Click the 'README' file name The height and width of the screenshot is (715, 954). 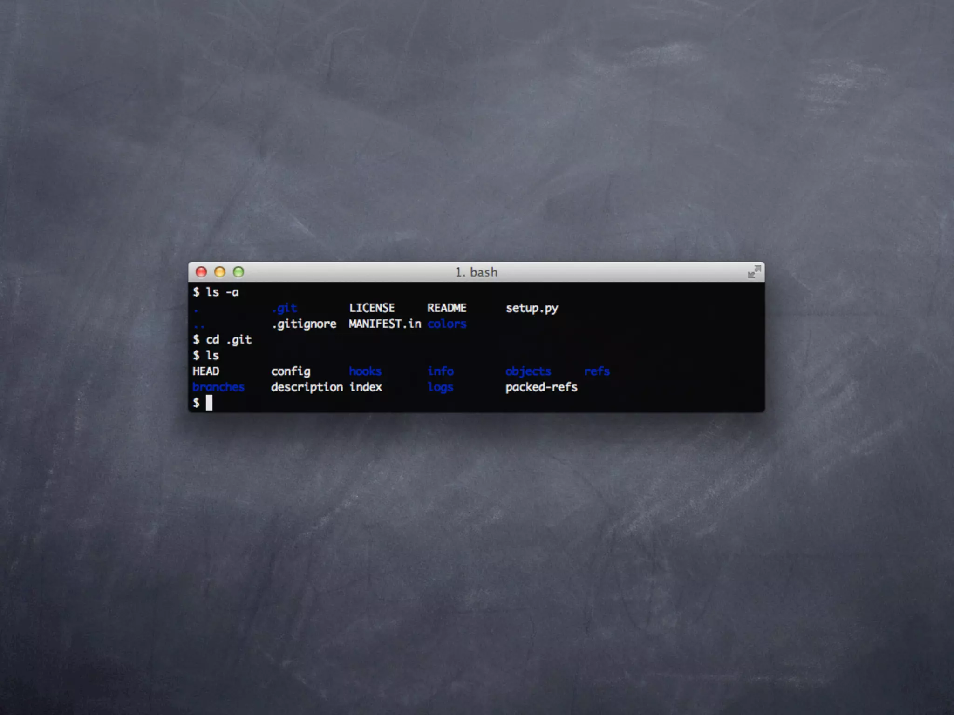447,308
